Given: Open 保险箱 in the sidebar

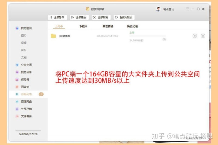Looking at the screenshot, I should 25,80.
